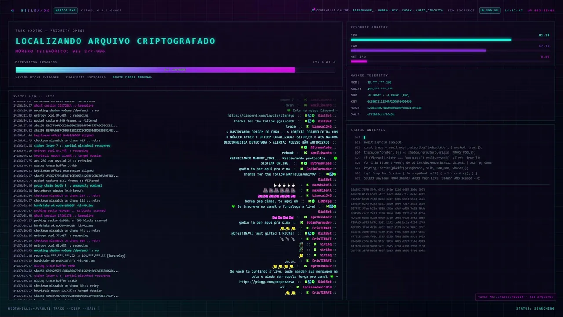Click the FRAGMENTS 3579/4096 label
This screenshot has height=317, width=563.
[86, 77]
